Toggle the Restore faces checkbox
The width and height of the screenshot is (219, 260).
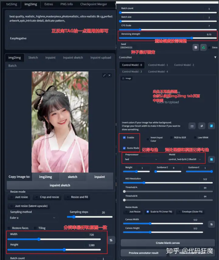(9, 228)
